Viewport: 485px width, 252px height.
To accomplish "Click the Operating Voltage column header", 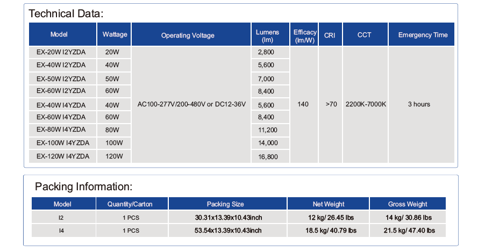I will click(x=191, y=34).
